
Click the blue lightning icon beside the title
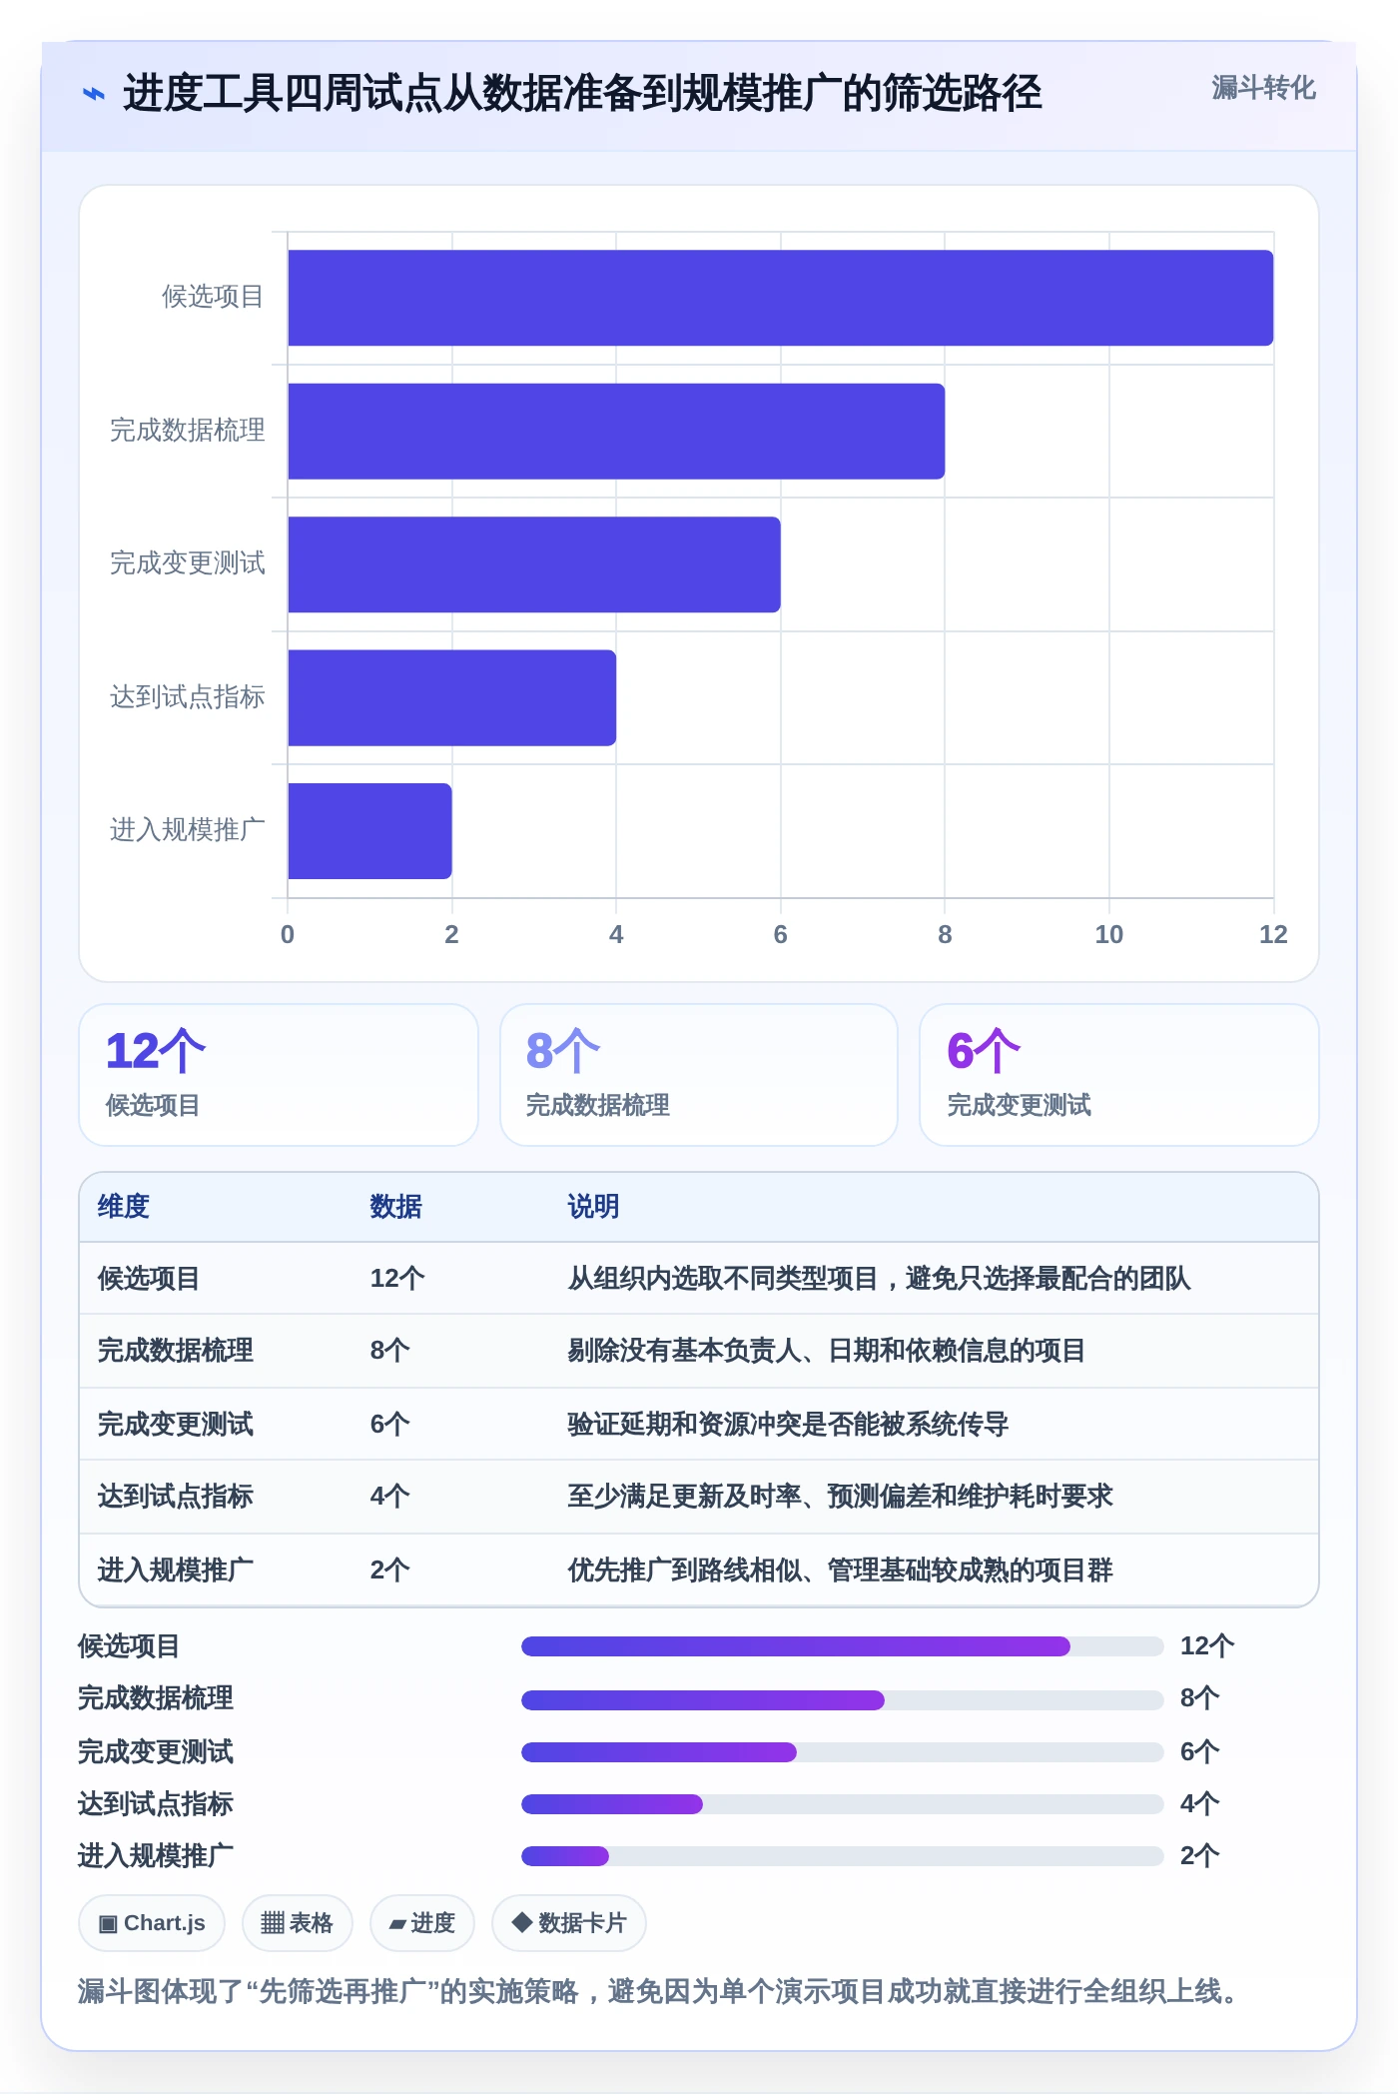click(x=93, y=94)
